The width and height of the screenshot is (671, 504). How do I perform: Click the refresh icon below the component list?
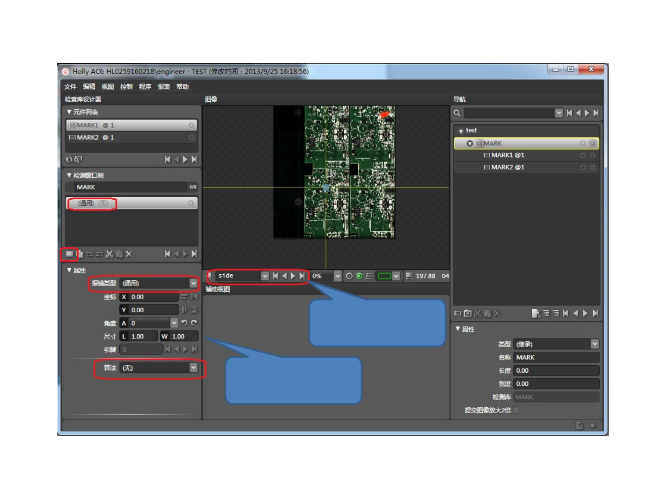[x=69, y=159]
